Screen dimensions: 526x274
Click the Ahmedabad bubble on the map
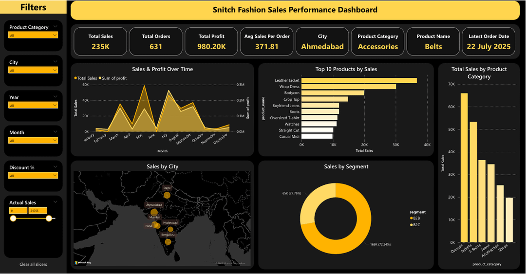[x=154, y=212]
